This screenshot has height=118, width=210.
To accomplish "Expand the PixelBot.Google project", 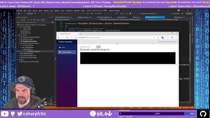I will tap(19, 39).
